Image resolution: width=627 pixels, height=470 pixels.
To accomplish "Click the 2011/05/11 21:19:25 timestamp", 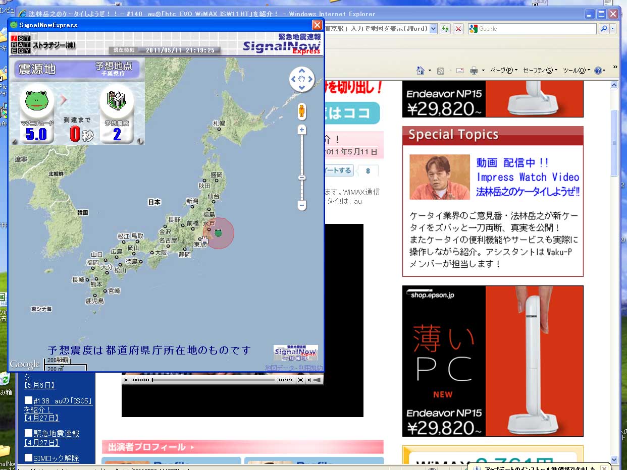I will 180,50.
